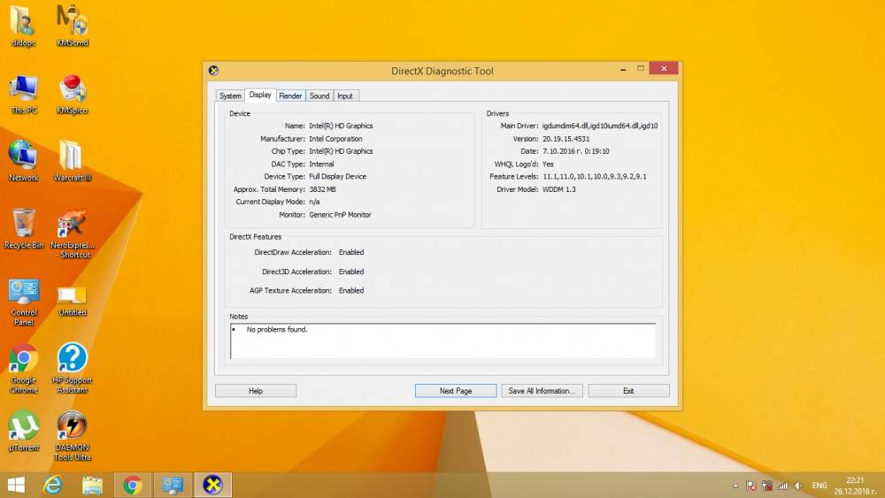This screenshot has height=498, width=885.
Task: Open File Explorer from the taskbar
Action: pyautogui.click(x=92, y=485)
